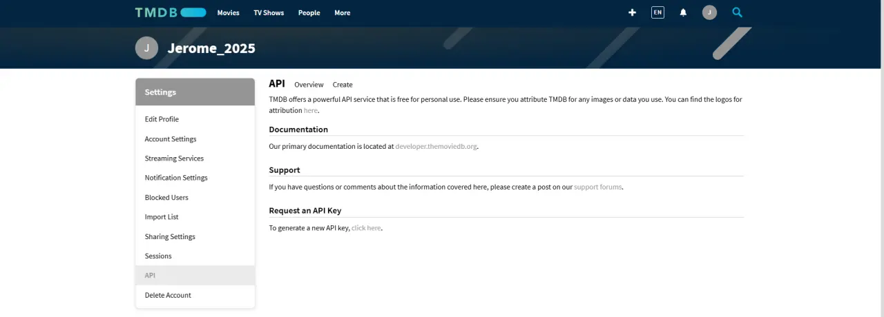
Task: Click the API page heading
Action: [277, 83]
